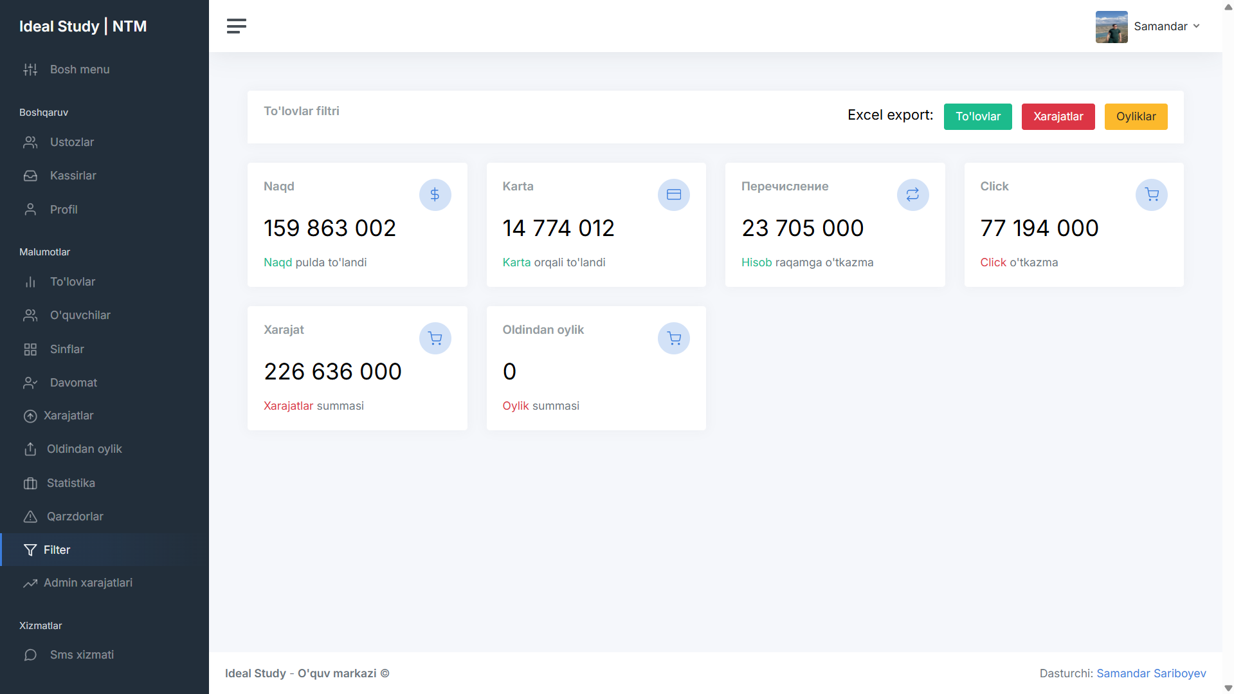Open Admin xarajatlari page
The height and width of the screenshot is (694, 1234).
click(x=88, y=583)
